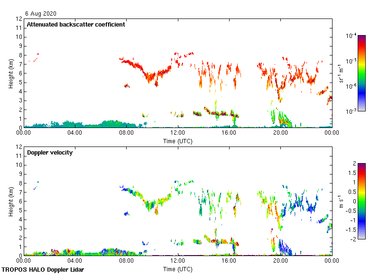The height and width of the screenshot is (275, 370).
Task: Click the "sr⁻¹ m⁻¹" units label beside the backscatter color bar
Action: pyautogui.click(x=342, y=73)
